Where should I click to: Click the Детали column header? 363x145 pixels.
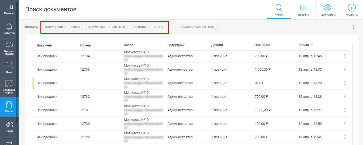(217, 45)
